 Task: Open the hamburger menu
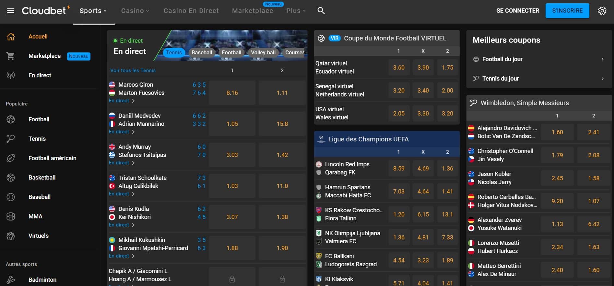11,11
